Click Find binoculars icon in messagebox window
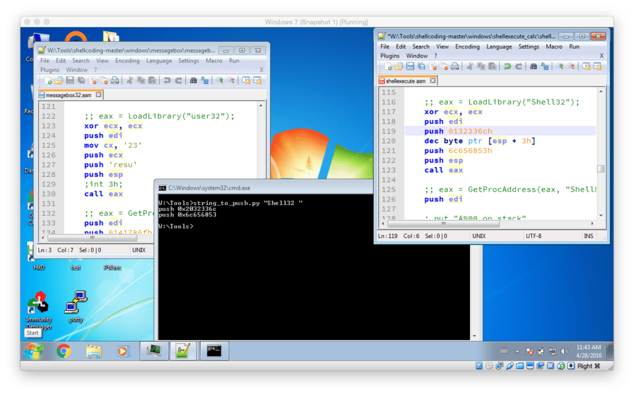The width and height of the screenshot is (634, 395). pos(193,81)
